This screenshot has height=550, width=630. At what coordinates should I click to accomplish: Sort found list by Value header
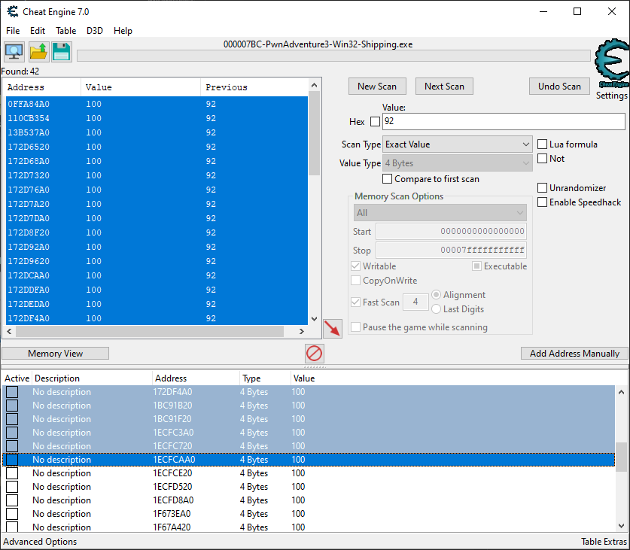pos(141,87)
